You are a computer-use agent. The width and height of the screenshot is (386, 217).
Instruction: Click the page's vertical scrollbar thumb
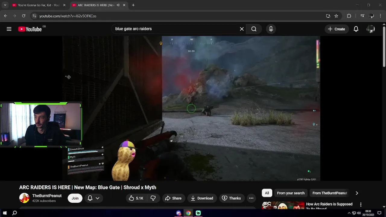[384, 47]
